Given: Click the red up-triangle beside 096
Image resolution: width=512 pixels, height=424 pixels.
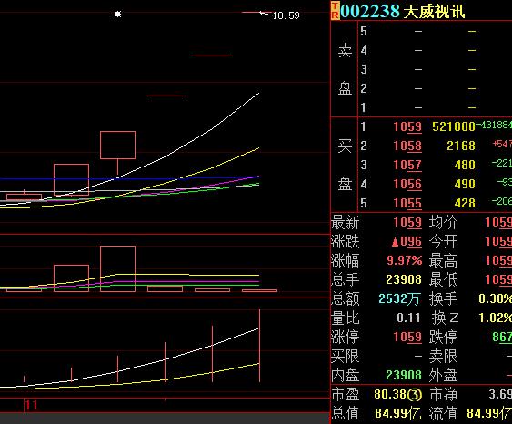Looking at the screenshot, I should click(x=396, y=242).
